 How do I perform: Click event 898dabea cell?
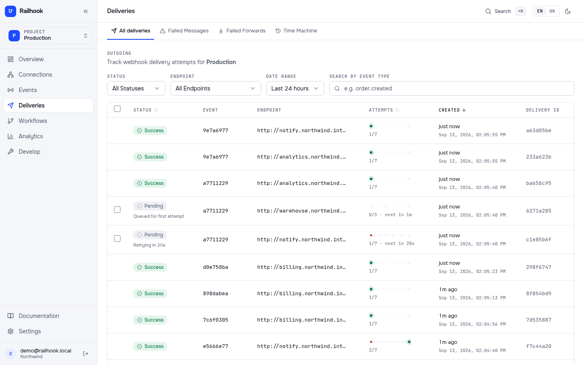[x=216, y=294]
